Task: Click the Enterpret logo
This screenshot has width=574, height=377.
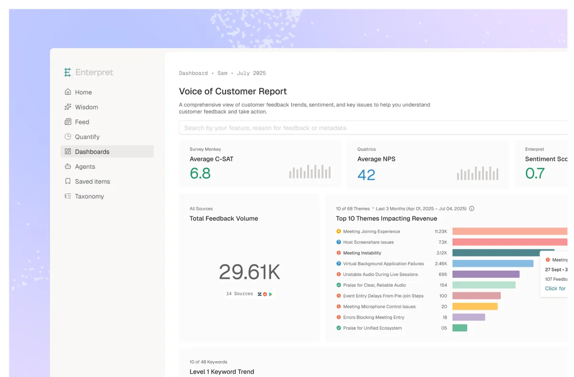Action: pyautogui.click(x=88, y=72)
